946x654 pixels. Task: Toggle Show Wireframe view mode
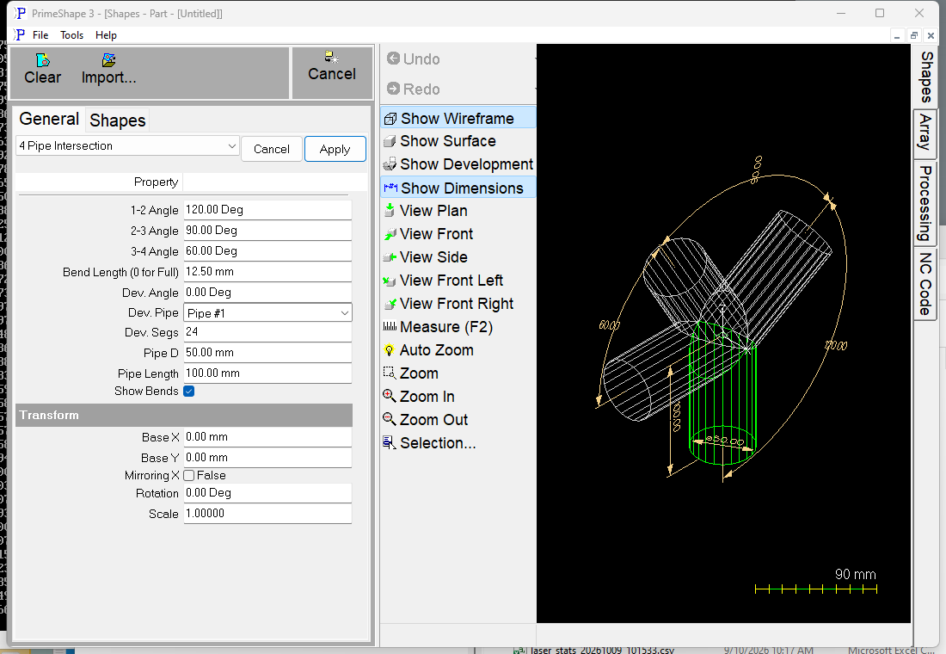(x=458, y=119)
